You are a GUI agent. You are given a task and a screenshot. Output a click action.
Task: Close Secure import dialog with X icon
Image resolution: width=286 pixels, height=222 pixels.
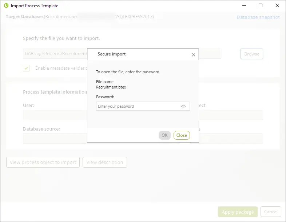[194, 55]
